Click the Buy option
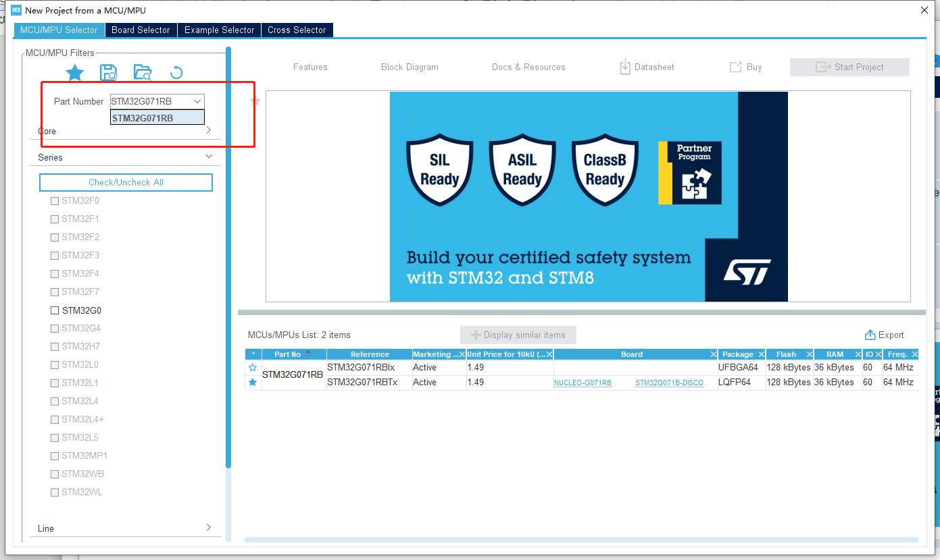This screenshot has height=560, width=940. point(745,67)
